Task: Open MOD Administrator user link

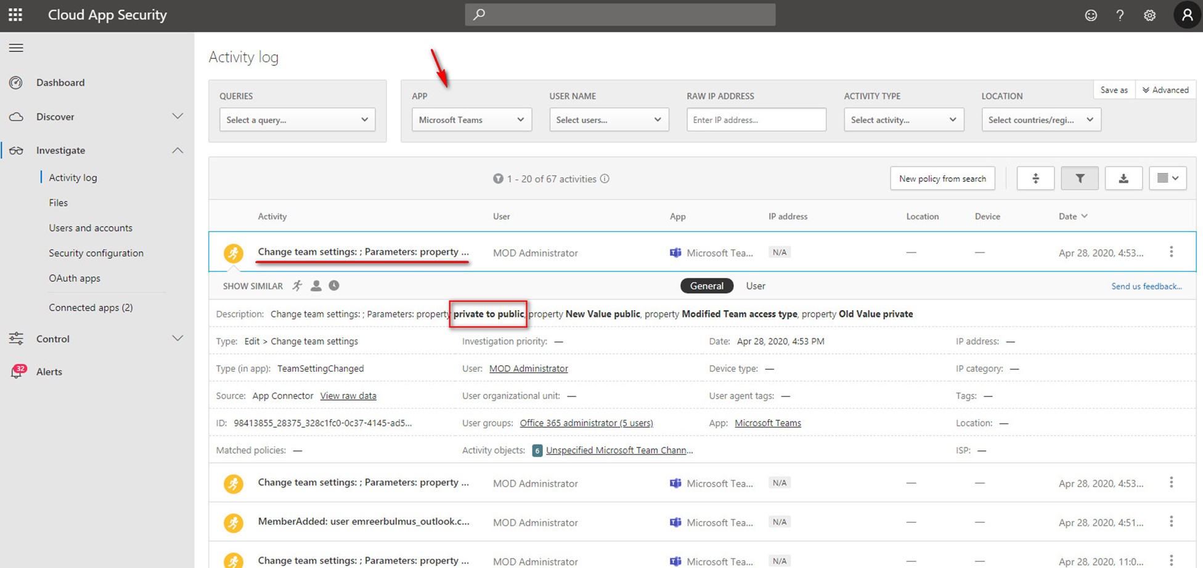Action: [x=529, y=369]
